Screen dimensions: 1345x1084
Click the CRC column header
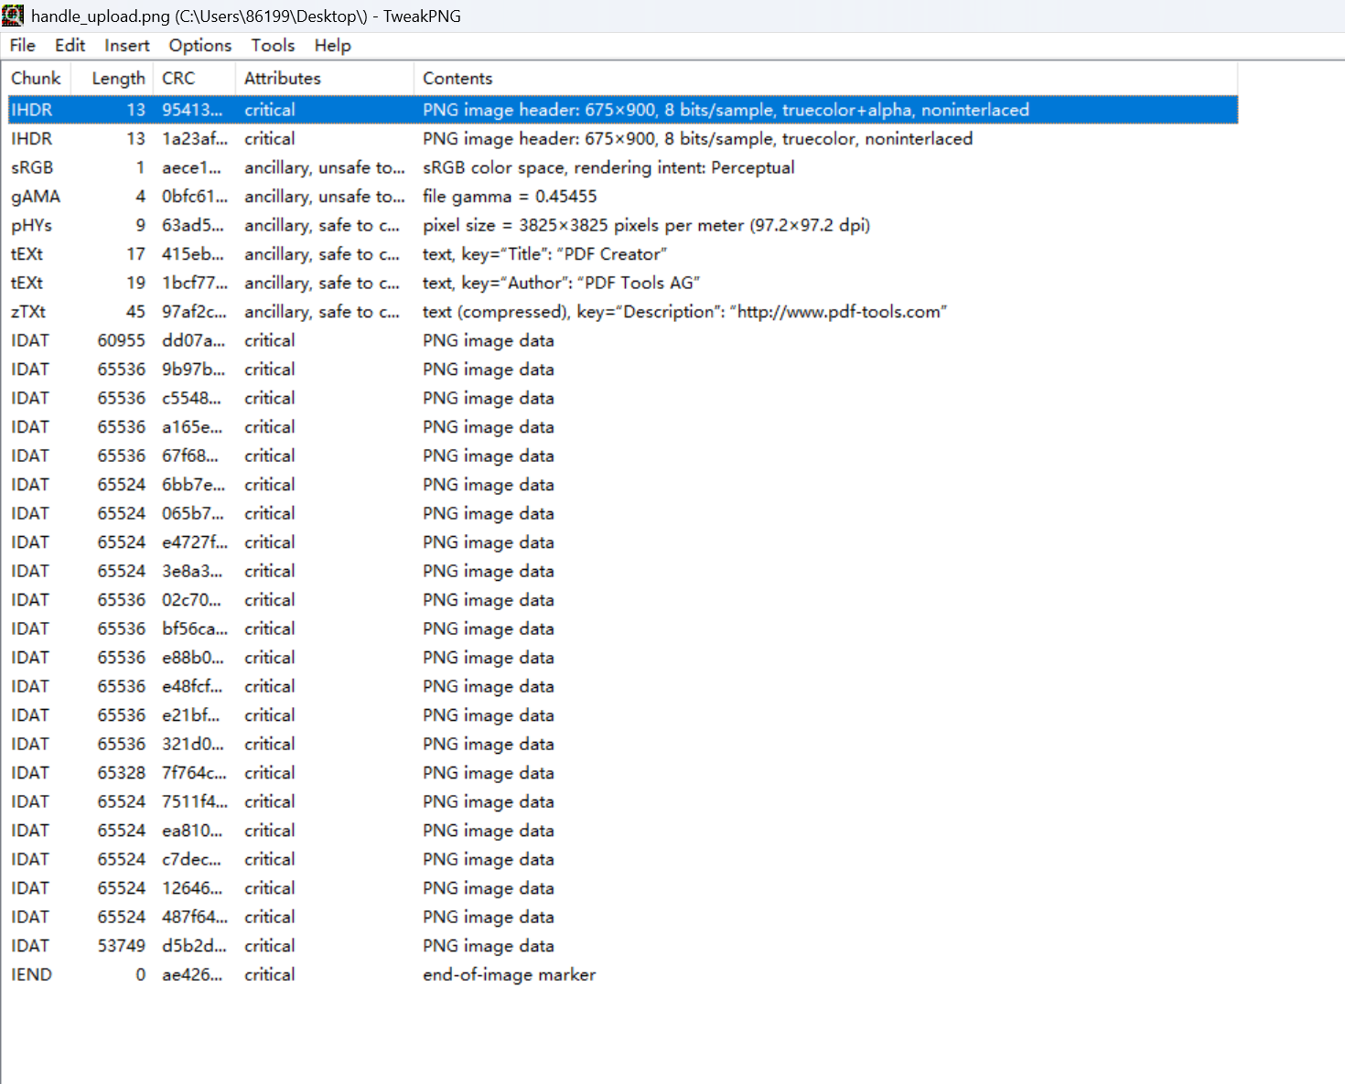coord(178,79)
